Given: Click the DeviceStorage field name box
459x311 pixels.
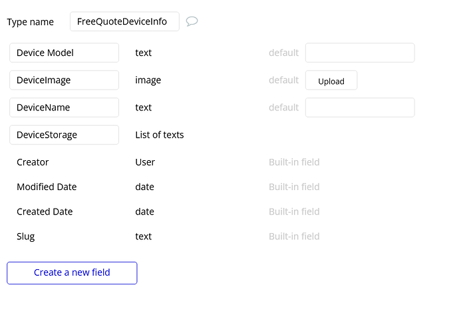Looking at the screenshot, I should tap(64, 135).
